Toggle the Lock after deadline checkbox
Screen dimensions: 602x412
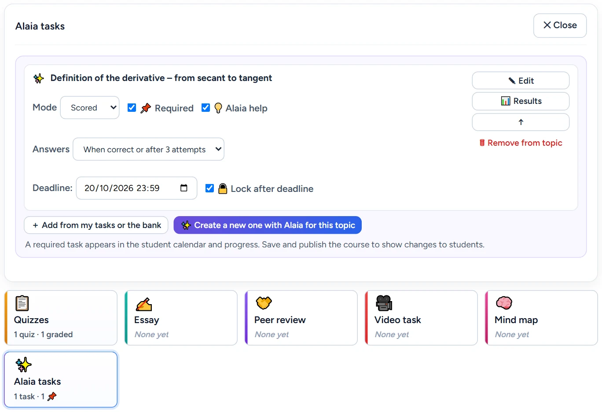tap(210, 188)
